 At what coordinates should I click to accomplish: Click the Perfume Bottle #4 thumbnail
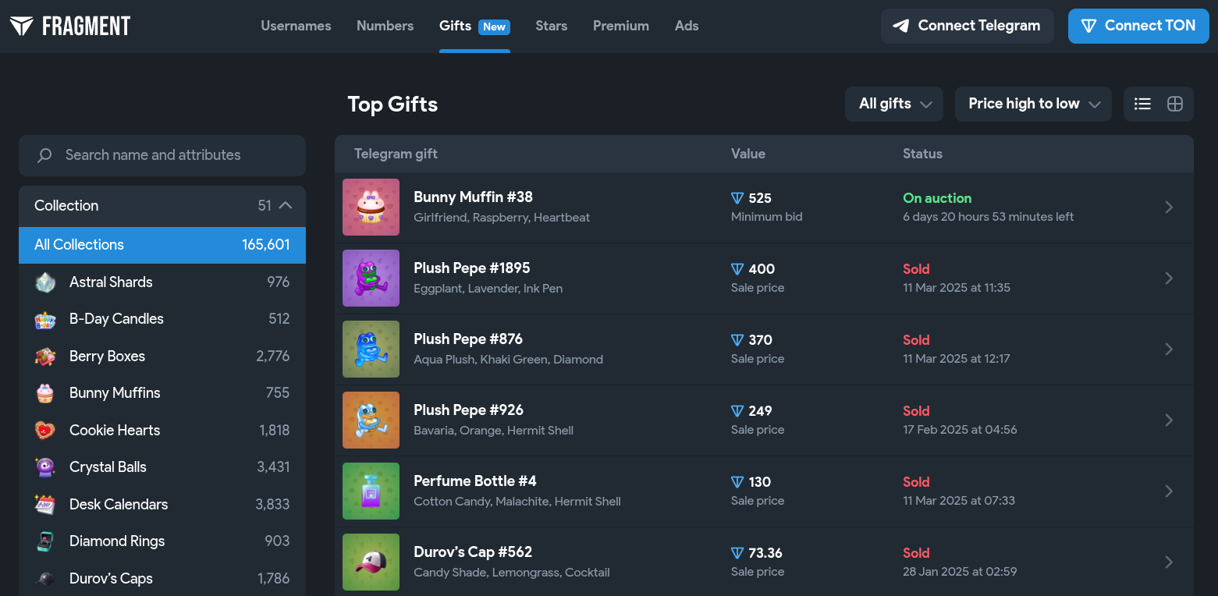click(x=371, y=491)
